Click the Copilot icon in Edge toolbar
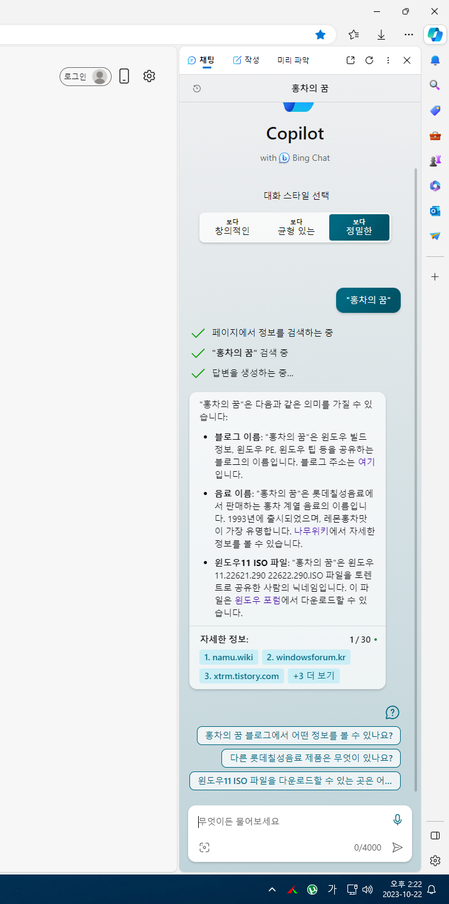This screenshot has width=449, height=904. pos(435,35)
